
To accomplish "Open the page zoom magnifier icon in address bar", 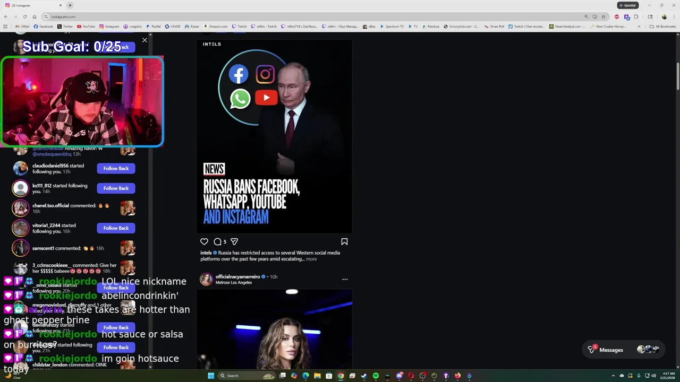I will (x=586, y=16).
